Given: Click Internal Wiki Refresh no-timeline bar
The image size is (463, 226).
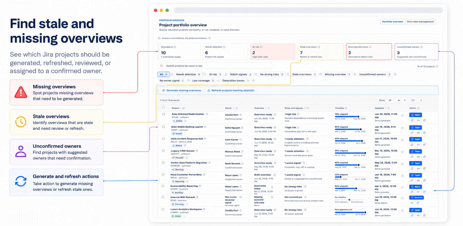Looking at the screenshot, I should pos(349,200).
